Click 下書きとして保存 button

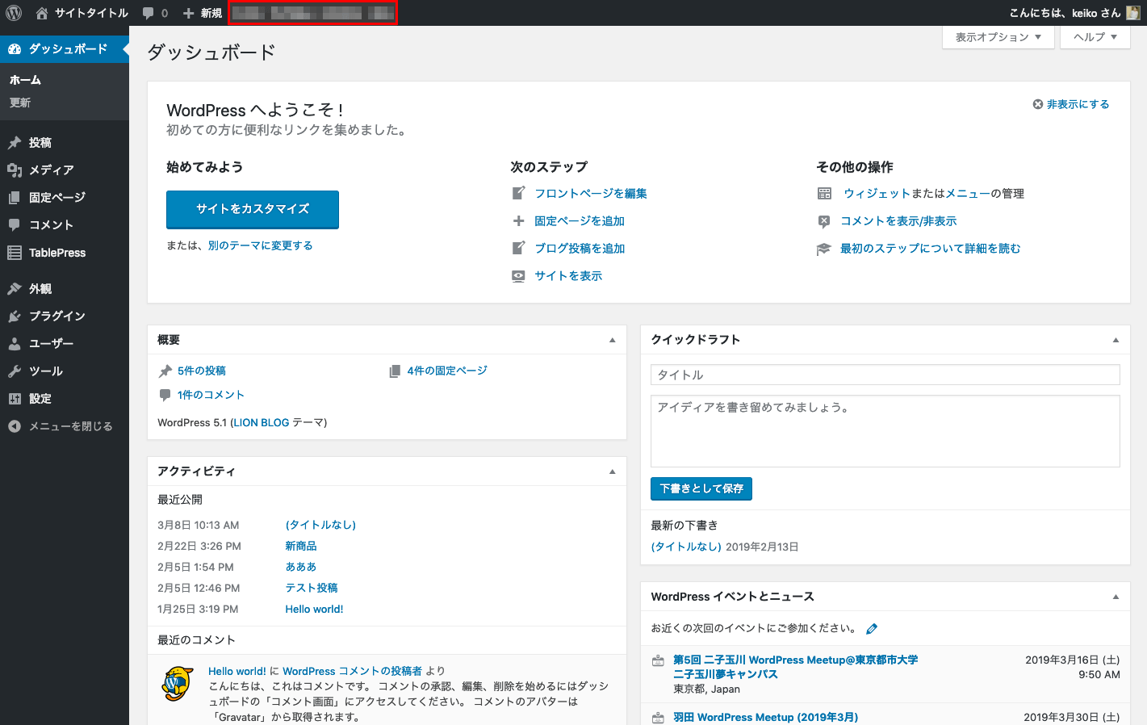point(701,488)
